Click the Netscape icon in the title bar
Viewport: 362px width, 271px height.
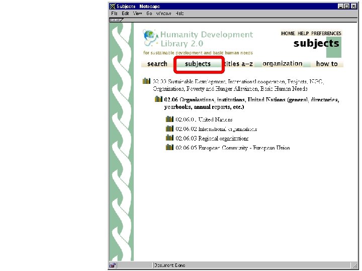point(113,6)
